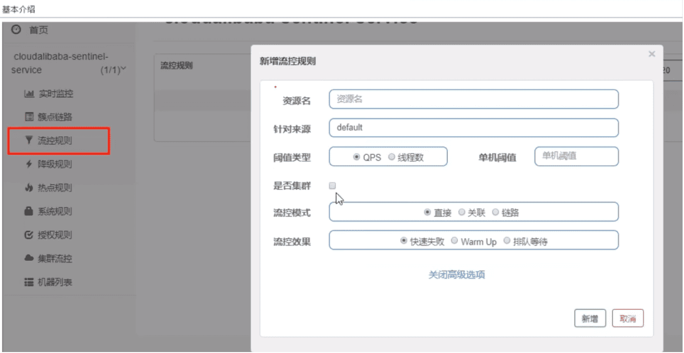Collapse the cloudalibaba-sentinel-service chevron

coord(124,69)
